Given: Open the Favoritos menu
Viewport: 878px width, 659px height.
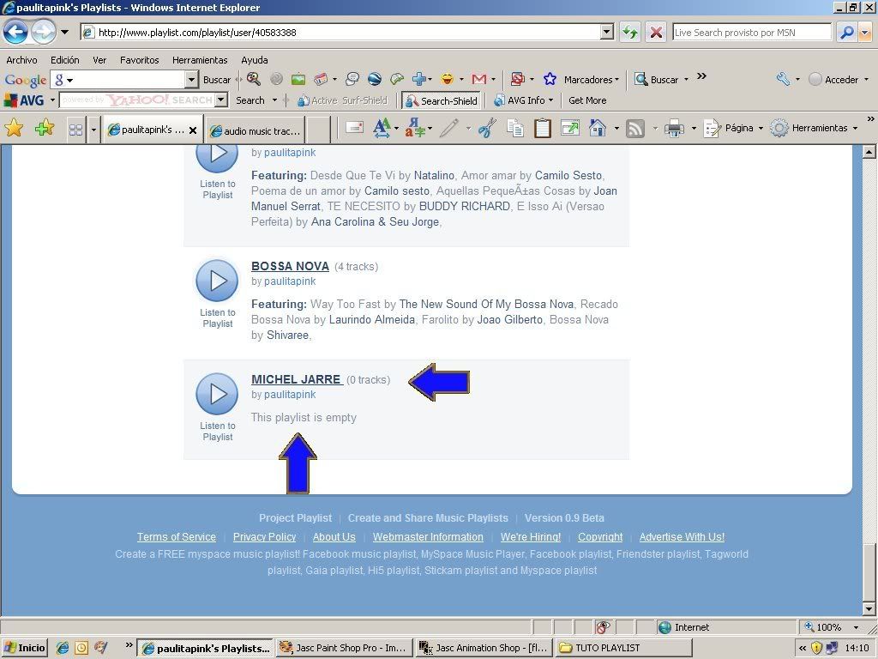Looking at the screenshot, I should coord(139,60).
